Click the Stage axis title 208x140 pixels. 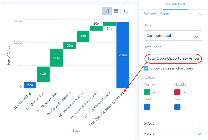pos(76,131)
